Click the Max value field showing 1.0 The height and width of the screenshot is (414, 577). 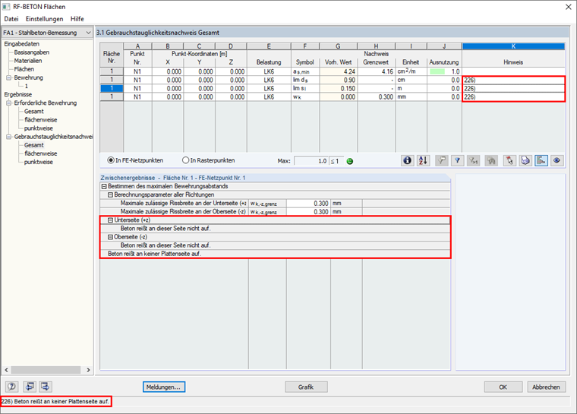click(x=311, y=161)
